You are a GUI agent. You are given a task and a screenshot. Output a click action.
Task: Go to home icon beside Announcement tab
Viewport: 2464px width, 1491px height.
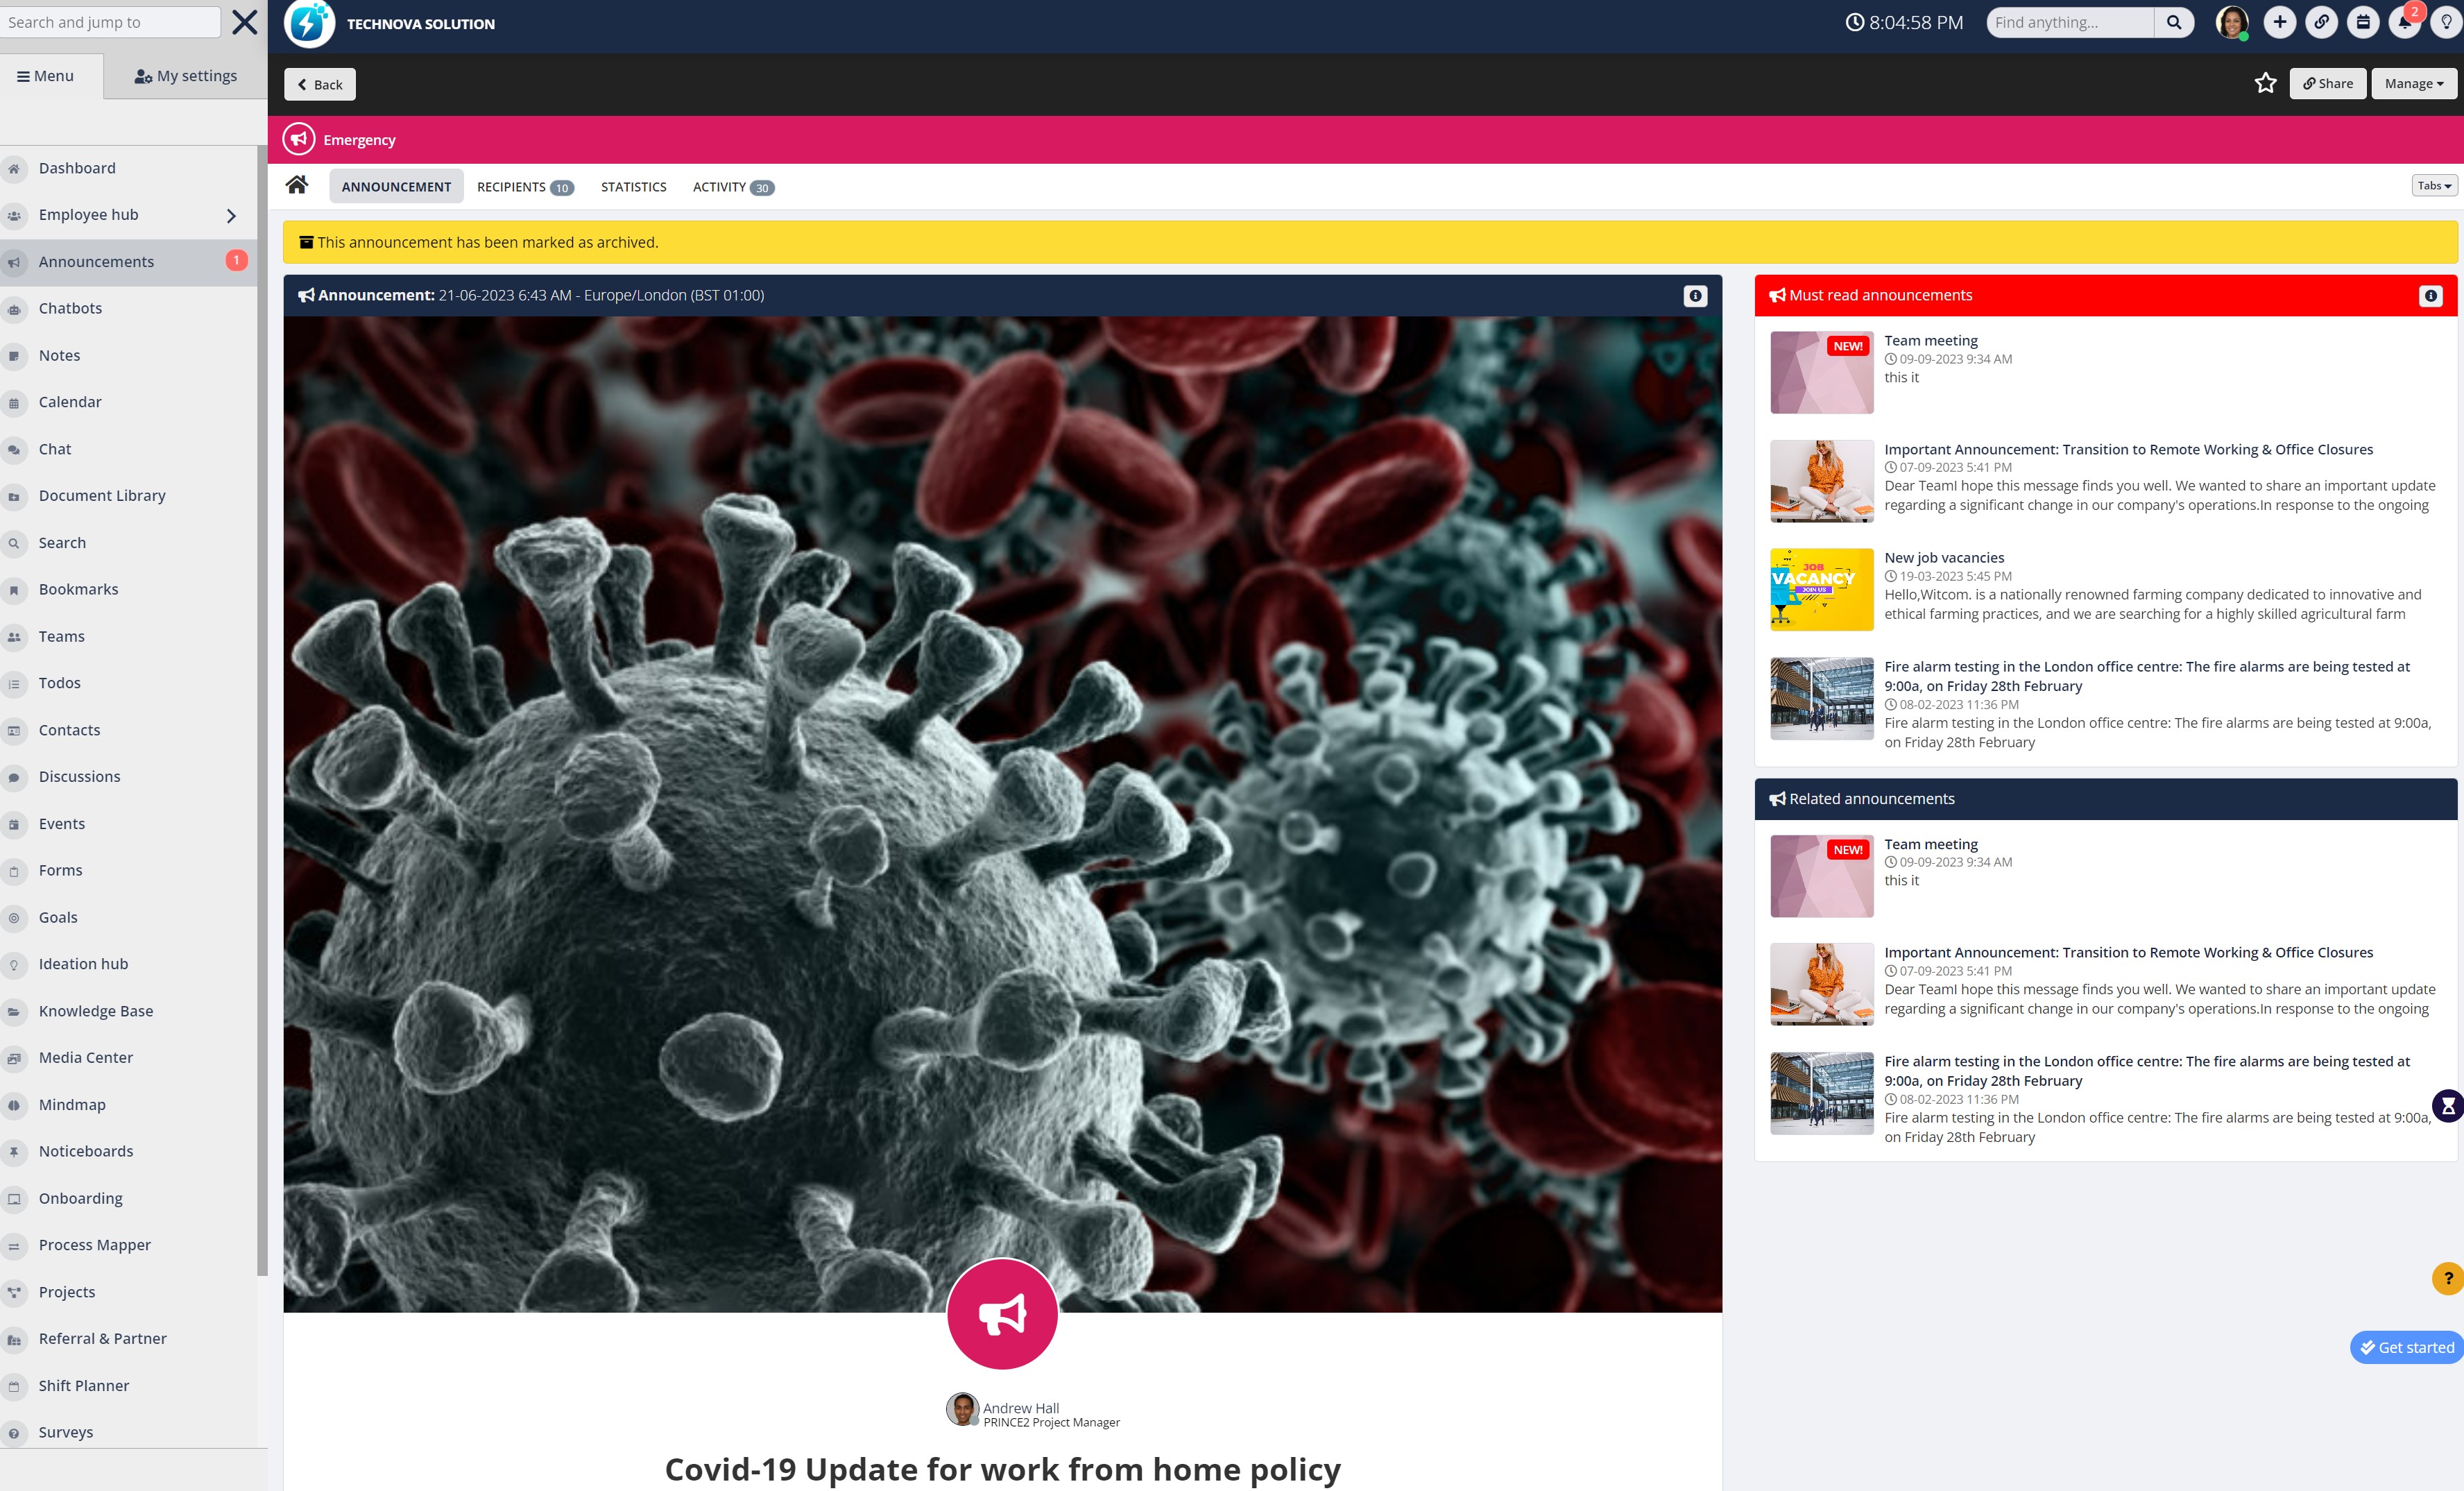[297, 185]
